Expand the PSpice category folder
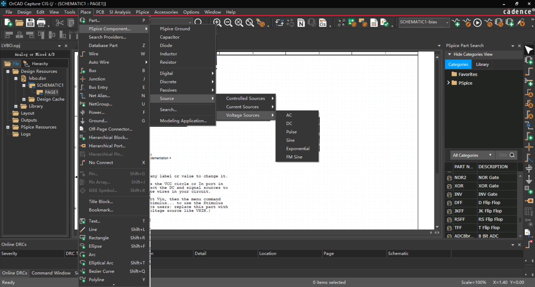This screenshot has width=535, height=287. click(x=448, y=83)
